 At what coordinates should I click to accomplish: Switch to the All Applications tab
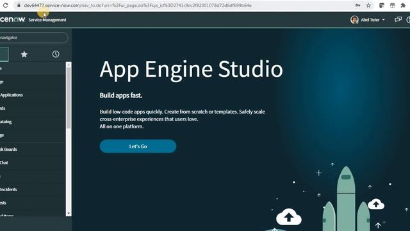4,54
